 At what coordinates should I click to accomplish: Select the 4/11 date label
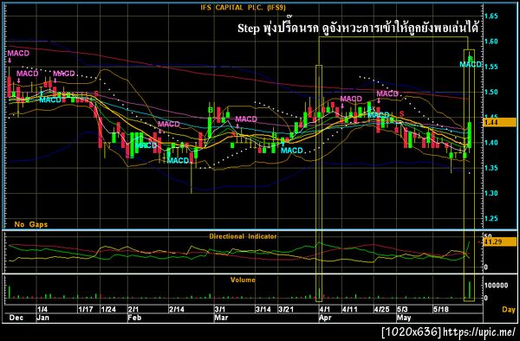coord(350,309)
